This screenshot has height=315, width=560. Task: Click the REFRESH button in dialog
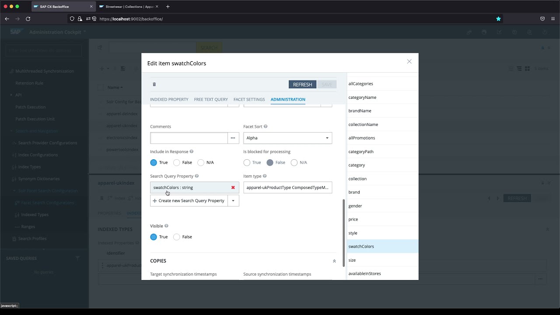click(x=302, y=84)
